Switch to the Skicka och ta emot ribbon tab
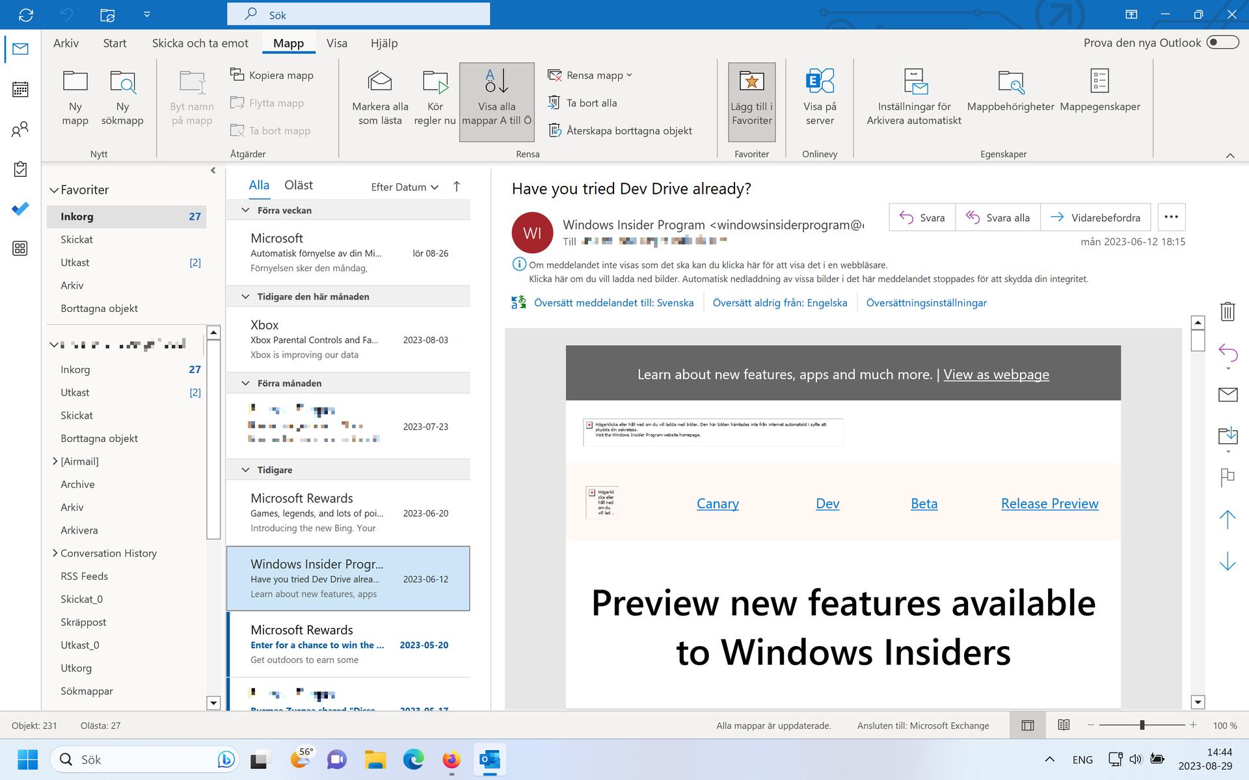The width and height of the screenshot is (1249, 780). click(200, 43)
